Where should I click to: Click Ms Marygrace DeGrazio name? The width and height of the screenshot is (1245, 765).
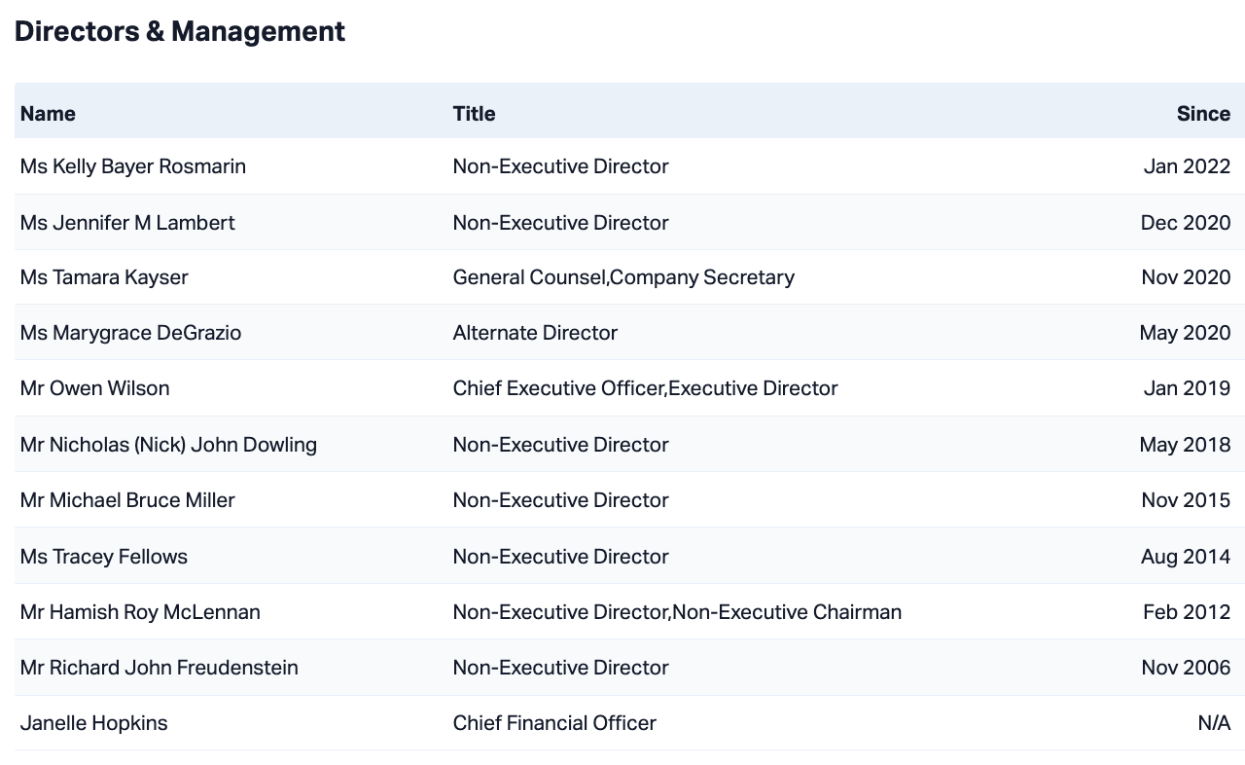click(130, 333)
